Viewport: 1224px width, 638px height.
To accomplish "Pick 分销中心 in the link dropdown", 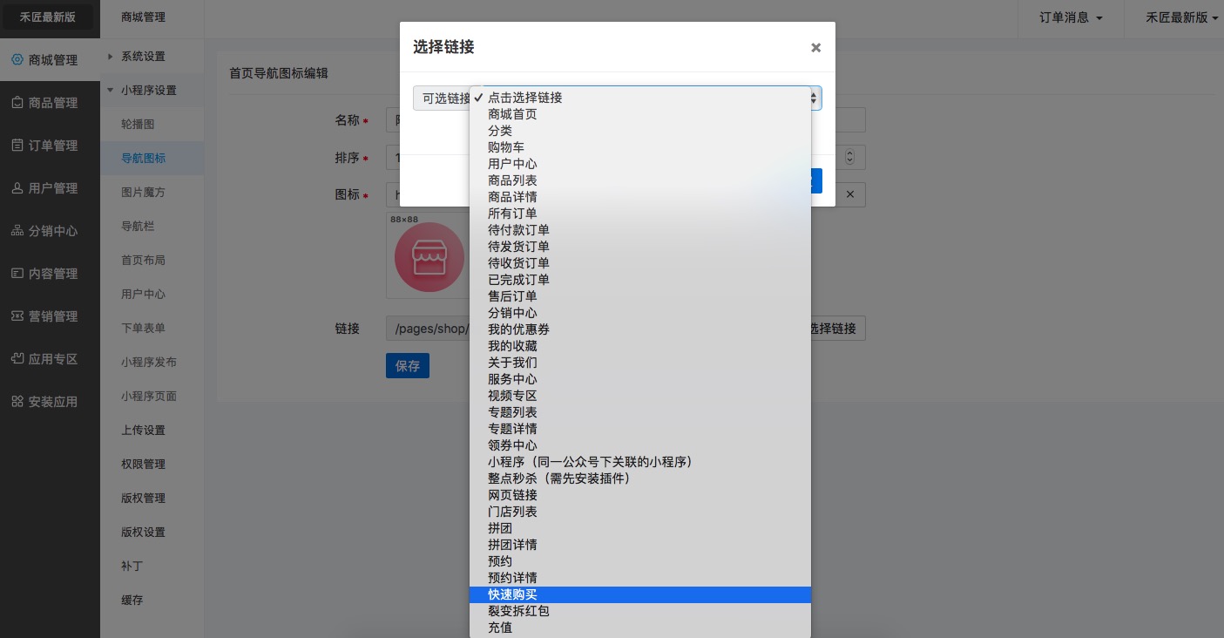I will [x=512, y=313].
